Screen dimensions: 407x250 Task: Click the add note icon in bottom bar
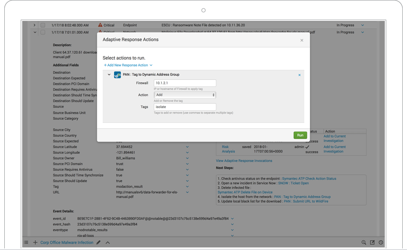pos(372,242)
